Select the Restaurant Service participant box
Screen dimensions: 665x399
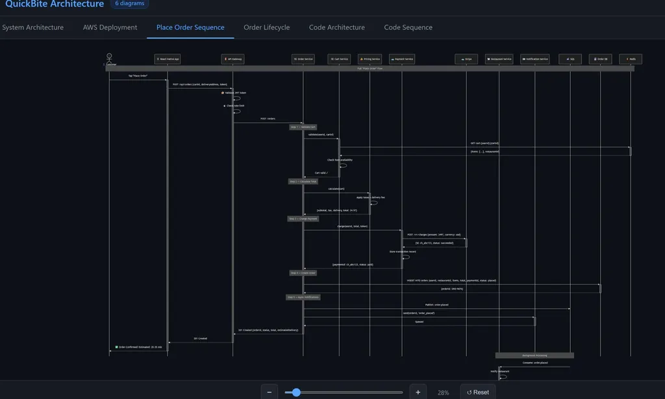pos(499,59)
